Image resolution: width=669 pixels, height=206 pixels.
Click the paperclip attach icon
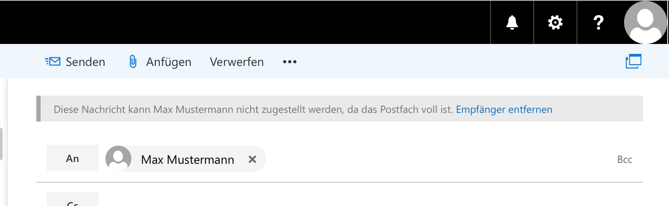pos(133,62)
